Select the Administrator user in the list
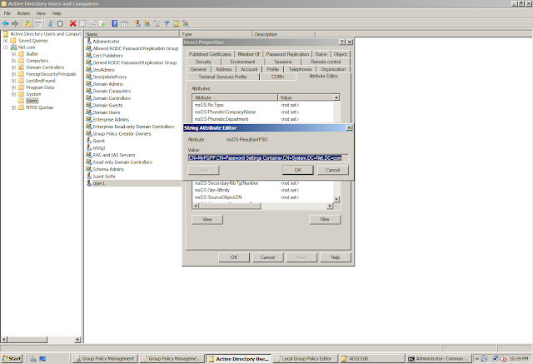The width and height of the screenshot is (533, 364). click(x=106, y=41)
